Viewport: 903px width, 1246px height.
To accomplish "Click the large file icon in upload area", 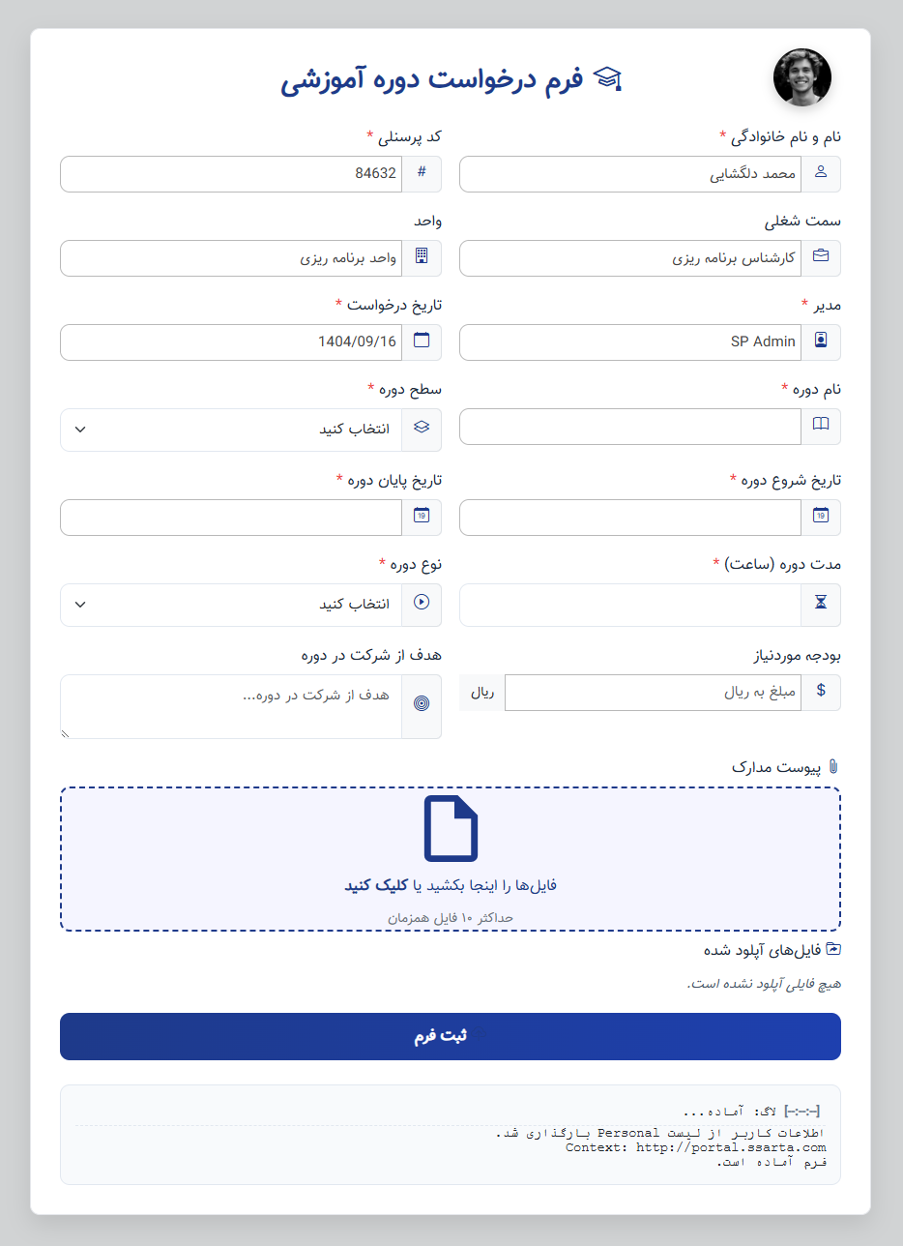I will [x=451, y=828].
